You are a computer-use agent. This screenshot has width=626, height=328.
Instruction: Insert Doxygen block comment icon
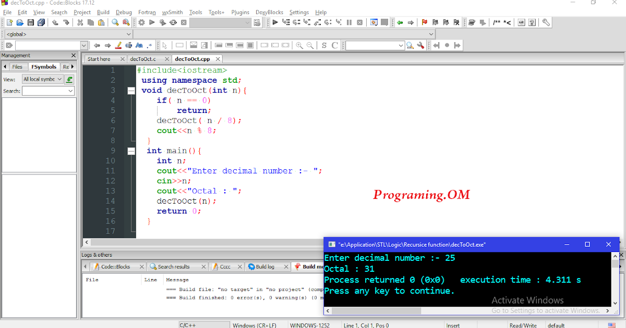pyautogui.click(x=498, y=22)
